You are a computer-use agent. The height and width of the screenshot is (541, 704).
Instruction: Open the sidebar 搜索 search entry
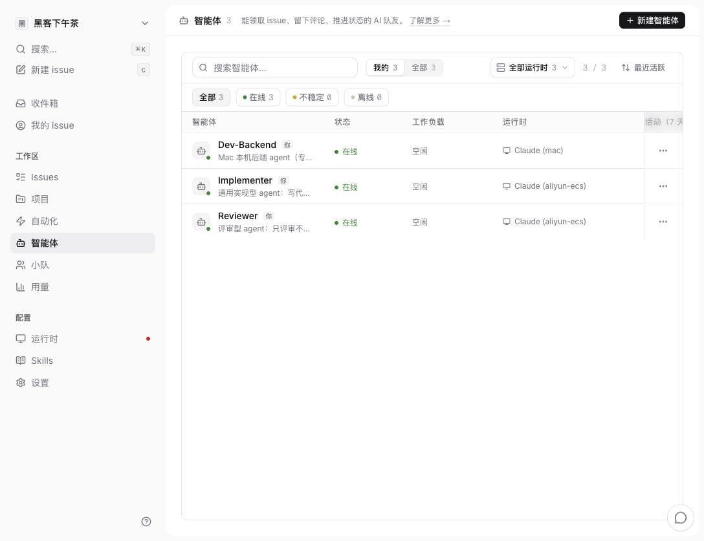pyautogui.click(x=83, y=49)
